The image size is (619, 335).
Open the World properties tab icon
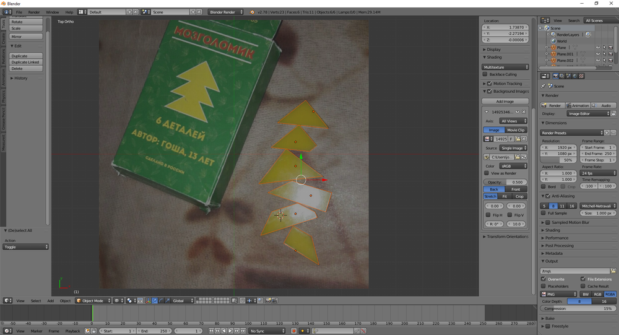[x=575, y=76]
